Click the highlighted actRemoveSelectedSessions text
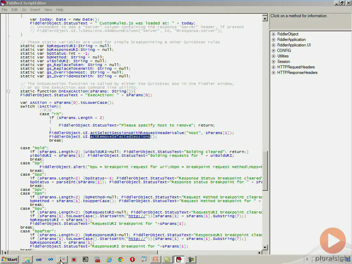The height and width of the screenshot is (264, 352). coord(120,136)
